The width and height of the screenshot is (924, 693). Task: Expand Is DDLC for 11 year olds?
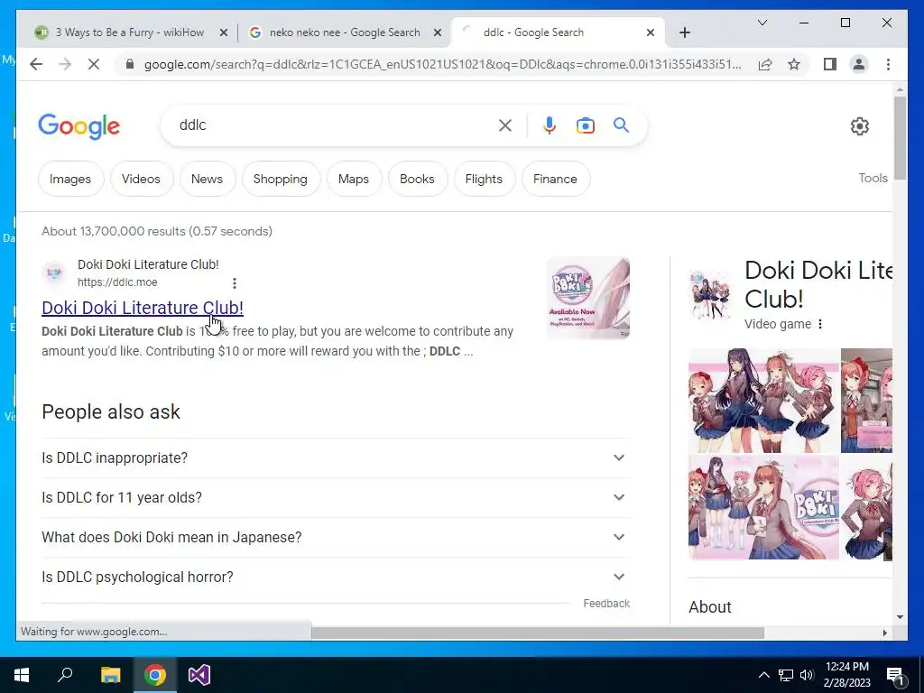(336, 497)
